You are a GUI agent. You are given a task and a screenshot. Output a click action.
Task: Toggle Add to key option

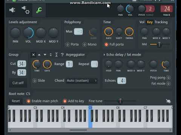tap(65, 101)
